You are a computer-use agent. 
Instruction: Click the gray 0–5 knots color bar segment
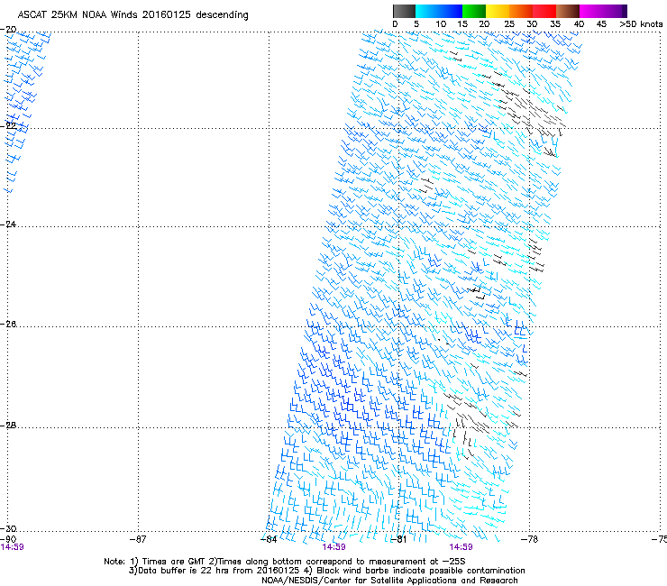tap(404, 11)
